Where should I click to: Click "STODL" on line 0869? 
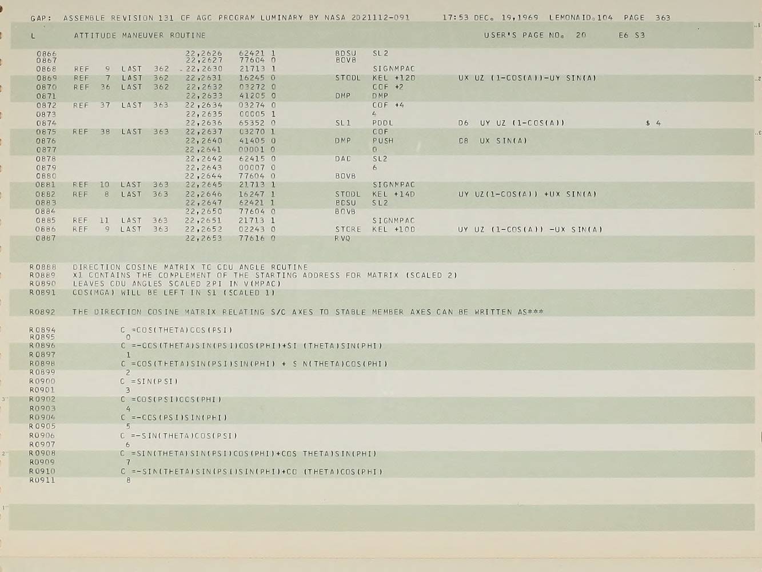(348, 78)
